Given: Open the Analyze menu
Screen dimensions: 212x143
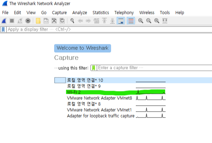Looking at the screenshot, I should tap(80, 13).
